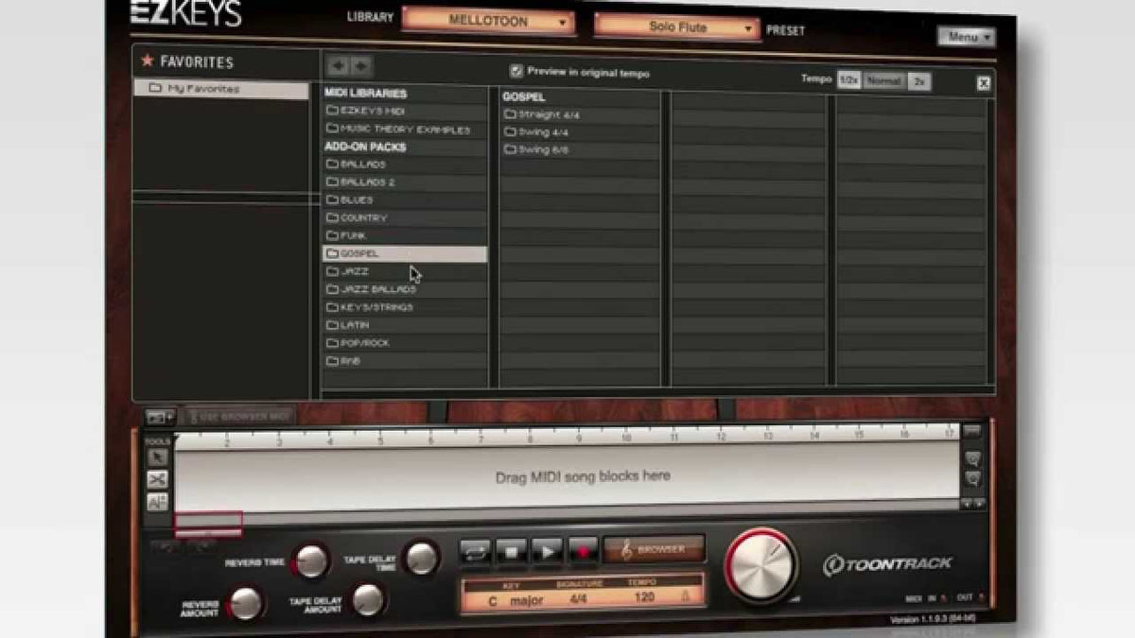Click the metronome icon beside tempo
This screenshot has height=638, width=1135.
tap(687, 596)
